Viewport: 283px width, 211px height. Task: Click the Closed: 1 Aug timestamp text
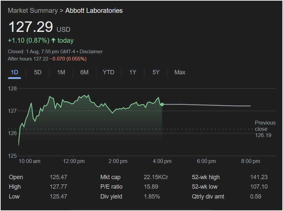click(x=41, y=52)
